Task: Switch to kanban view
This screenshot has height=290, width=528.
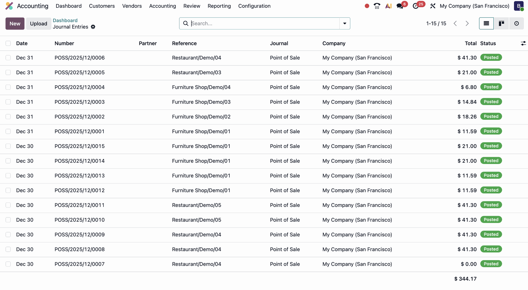Action: pos(501,23)
